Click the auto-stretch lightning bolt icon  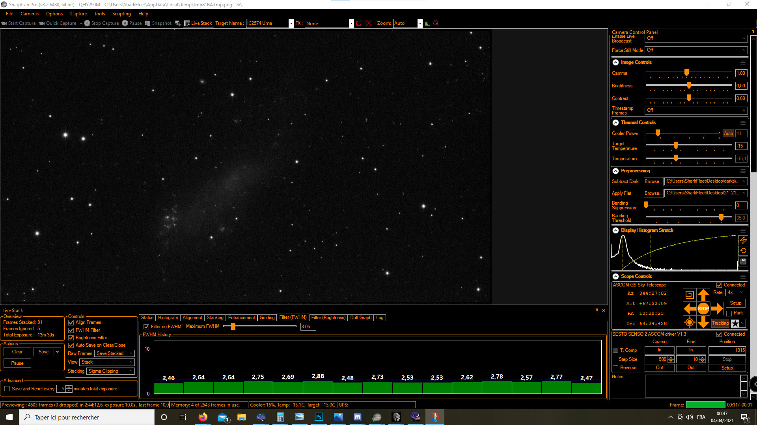[x=743, y=240]
